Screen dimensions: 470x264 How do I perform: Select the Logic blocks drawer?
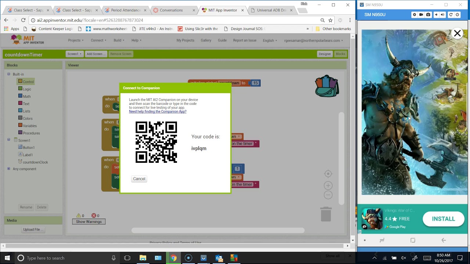click(x=25, y=89)
